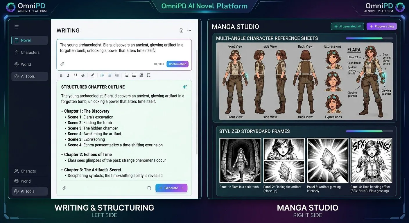The width and height of the screenshot is (409, 223).
Task: Open Characts in the lower sidebar
Action: point(30,171)
